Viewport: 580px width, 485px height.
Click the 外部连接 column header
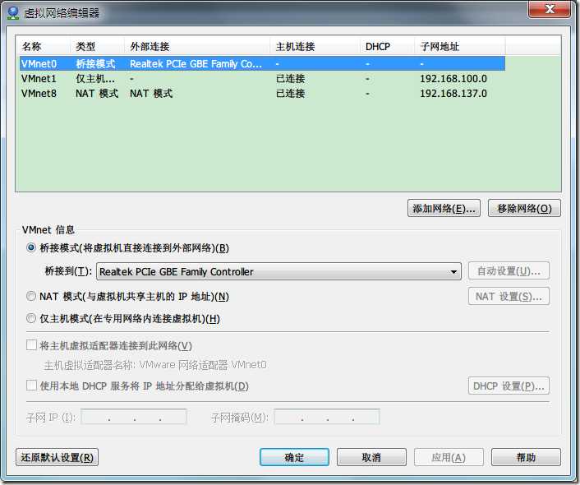point(197,46)
